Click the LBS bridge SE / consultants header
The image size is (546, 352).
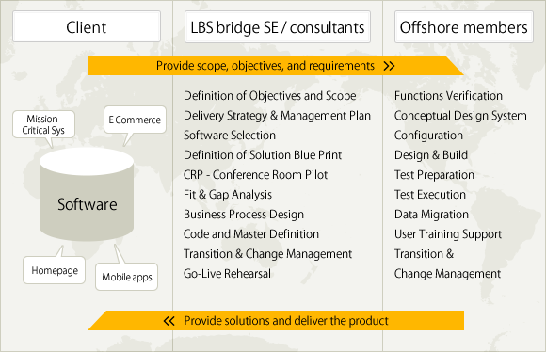coord(278,26)
